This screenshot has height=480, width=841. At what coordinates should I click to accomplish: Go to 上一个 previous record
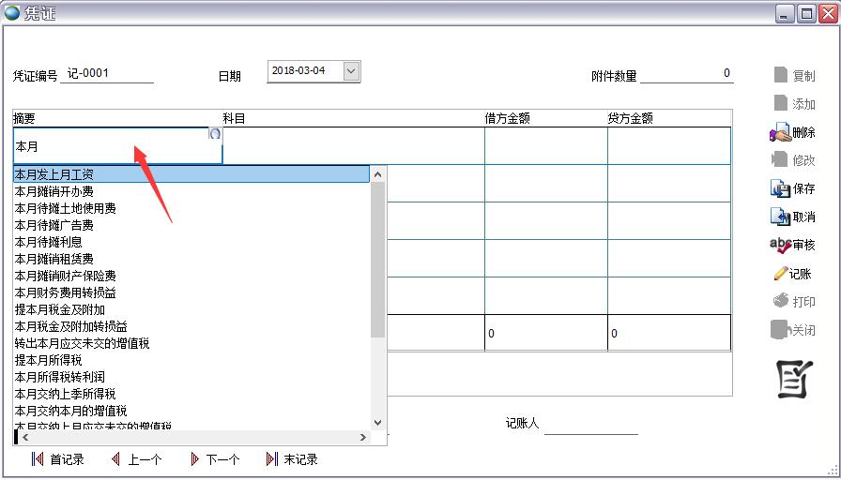point(136,459)
